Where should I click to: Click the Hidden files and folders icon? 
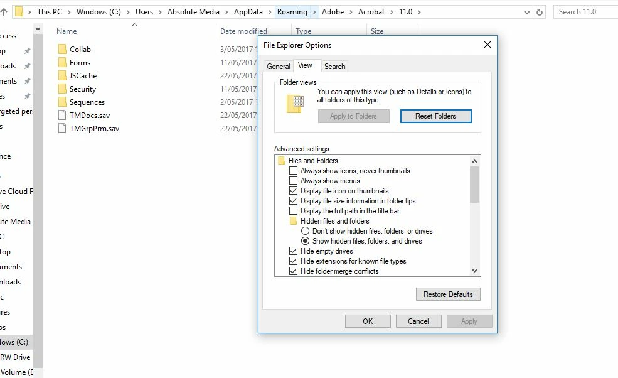tap(293, 221)
